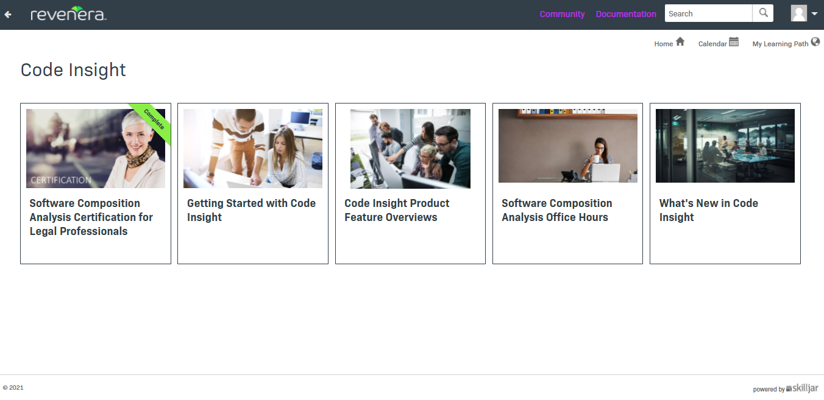Focus the Search input field
This screenshot has width=824, height=400.
pos(708,13)
